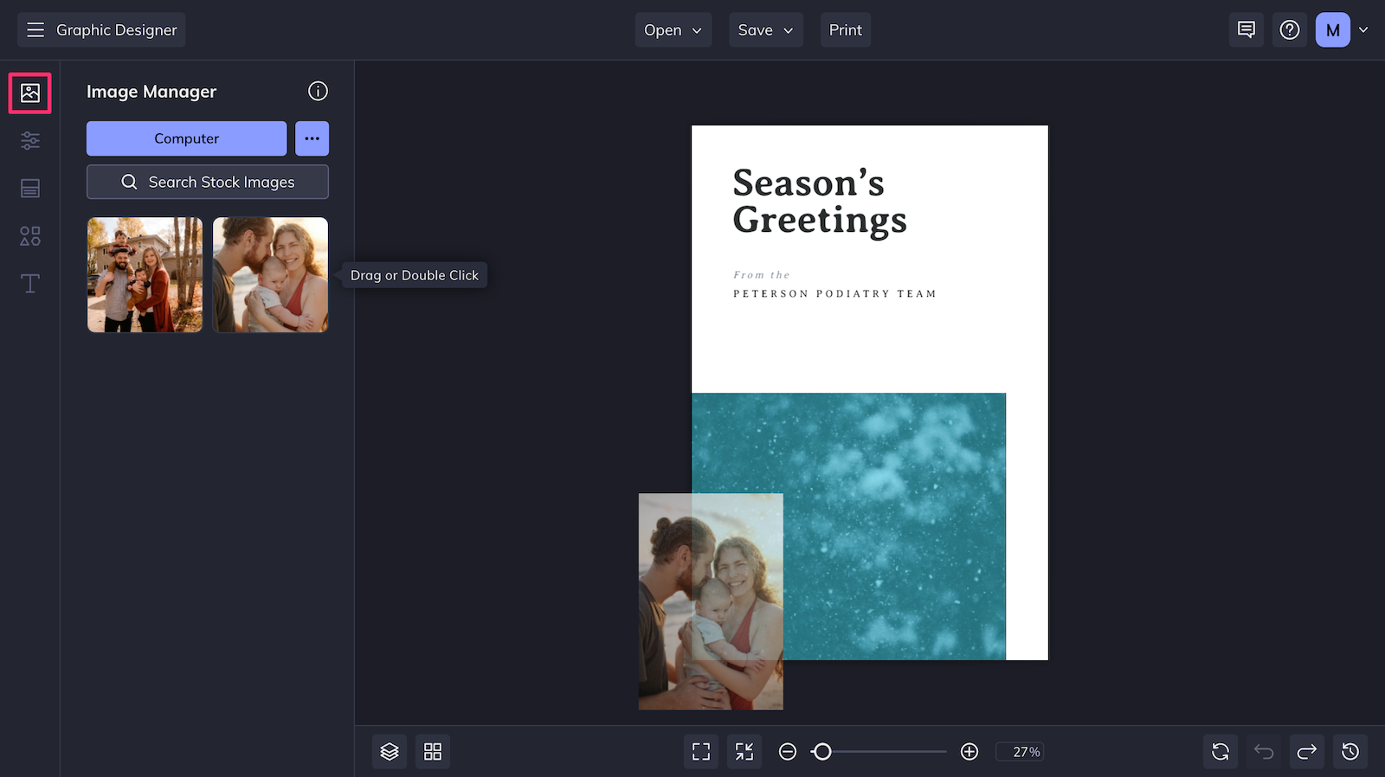Click the Image Manager info icon
1385x777 pixels.
(x=318, y=91)
